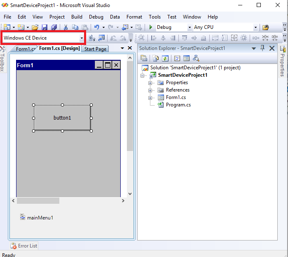
Task: Select Program.cs in Solution Explorer
Action: [x=178, y=105]
